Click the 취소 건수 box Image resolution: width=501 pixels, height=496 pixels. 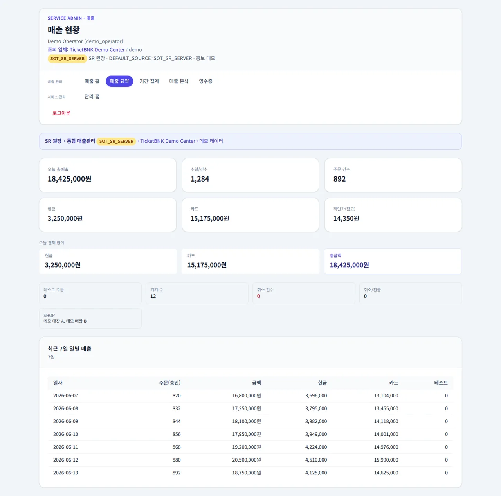click(304, 293)
